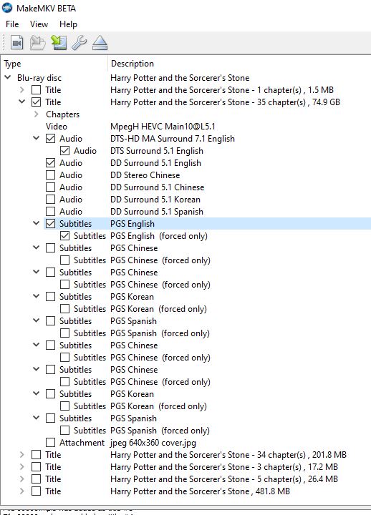Click text DD Surround 5.1 Korean

tap(155, 200)
